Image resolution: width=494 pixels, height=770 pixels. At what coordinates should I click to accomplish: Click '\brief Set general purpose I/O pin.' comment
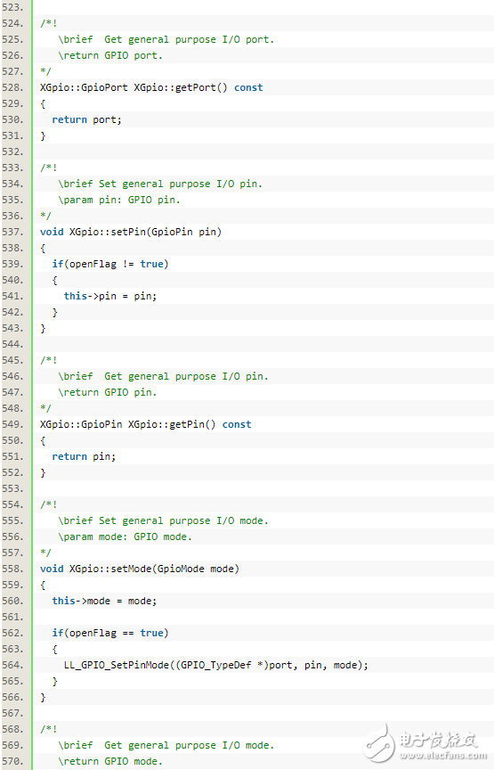(160, 184)
